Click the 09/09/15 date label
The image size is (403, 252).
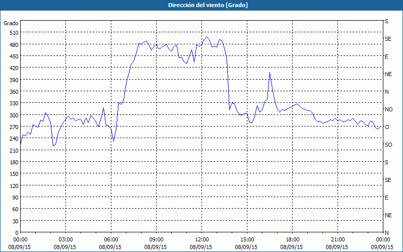(x=383, y=247)
